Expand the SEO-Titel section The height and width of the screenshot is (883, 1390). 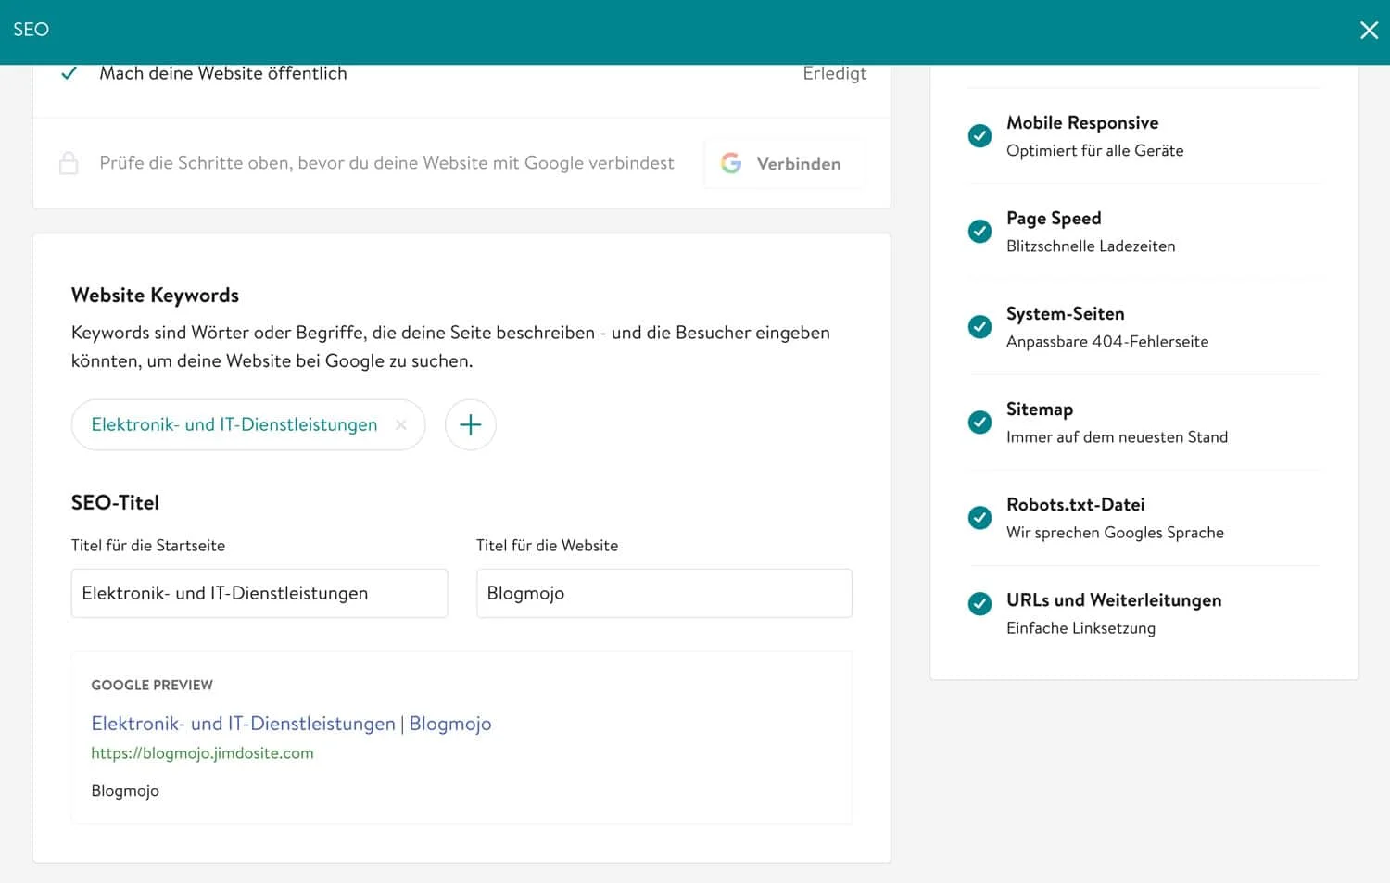point(115,502)
